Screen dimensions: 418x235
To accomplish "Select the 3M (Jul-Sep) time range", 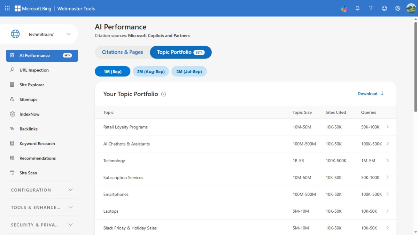I will tap(189, 71).
